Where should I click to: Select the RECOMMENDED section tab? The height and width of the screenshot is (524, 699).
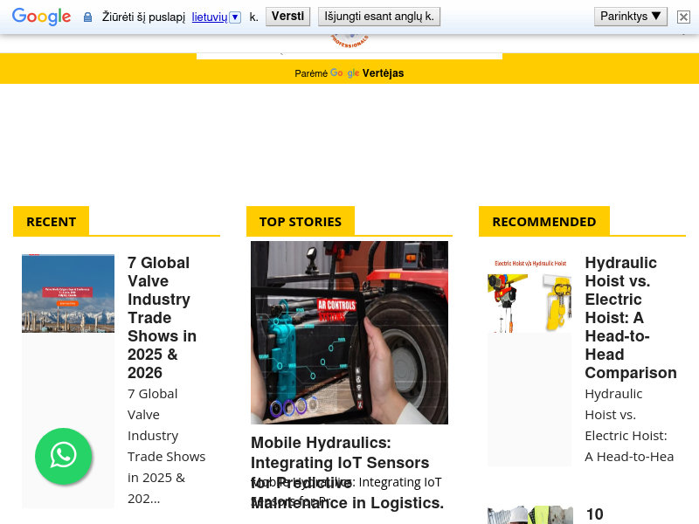(x=543, y=221)
